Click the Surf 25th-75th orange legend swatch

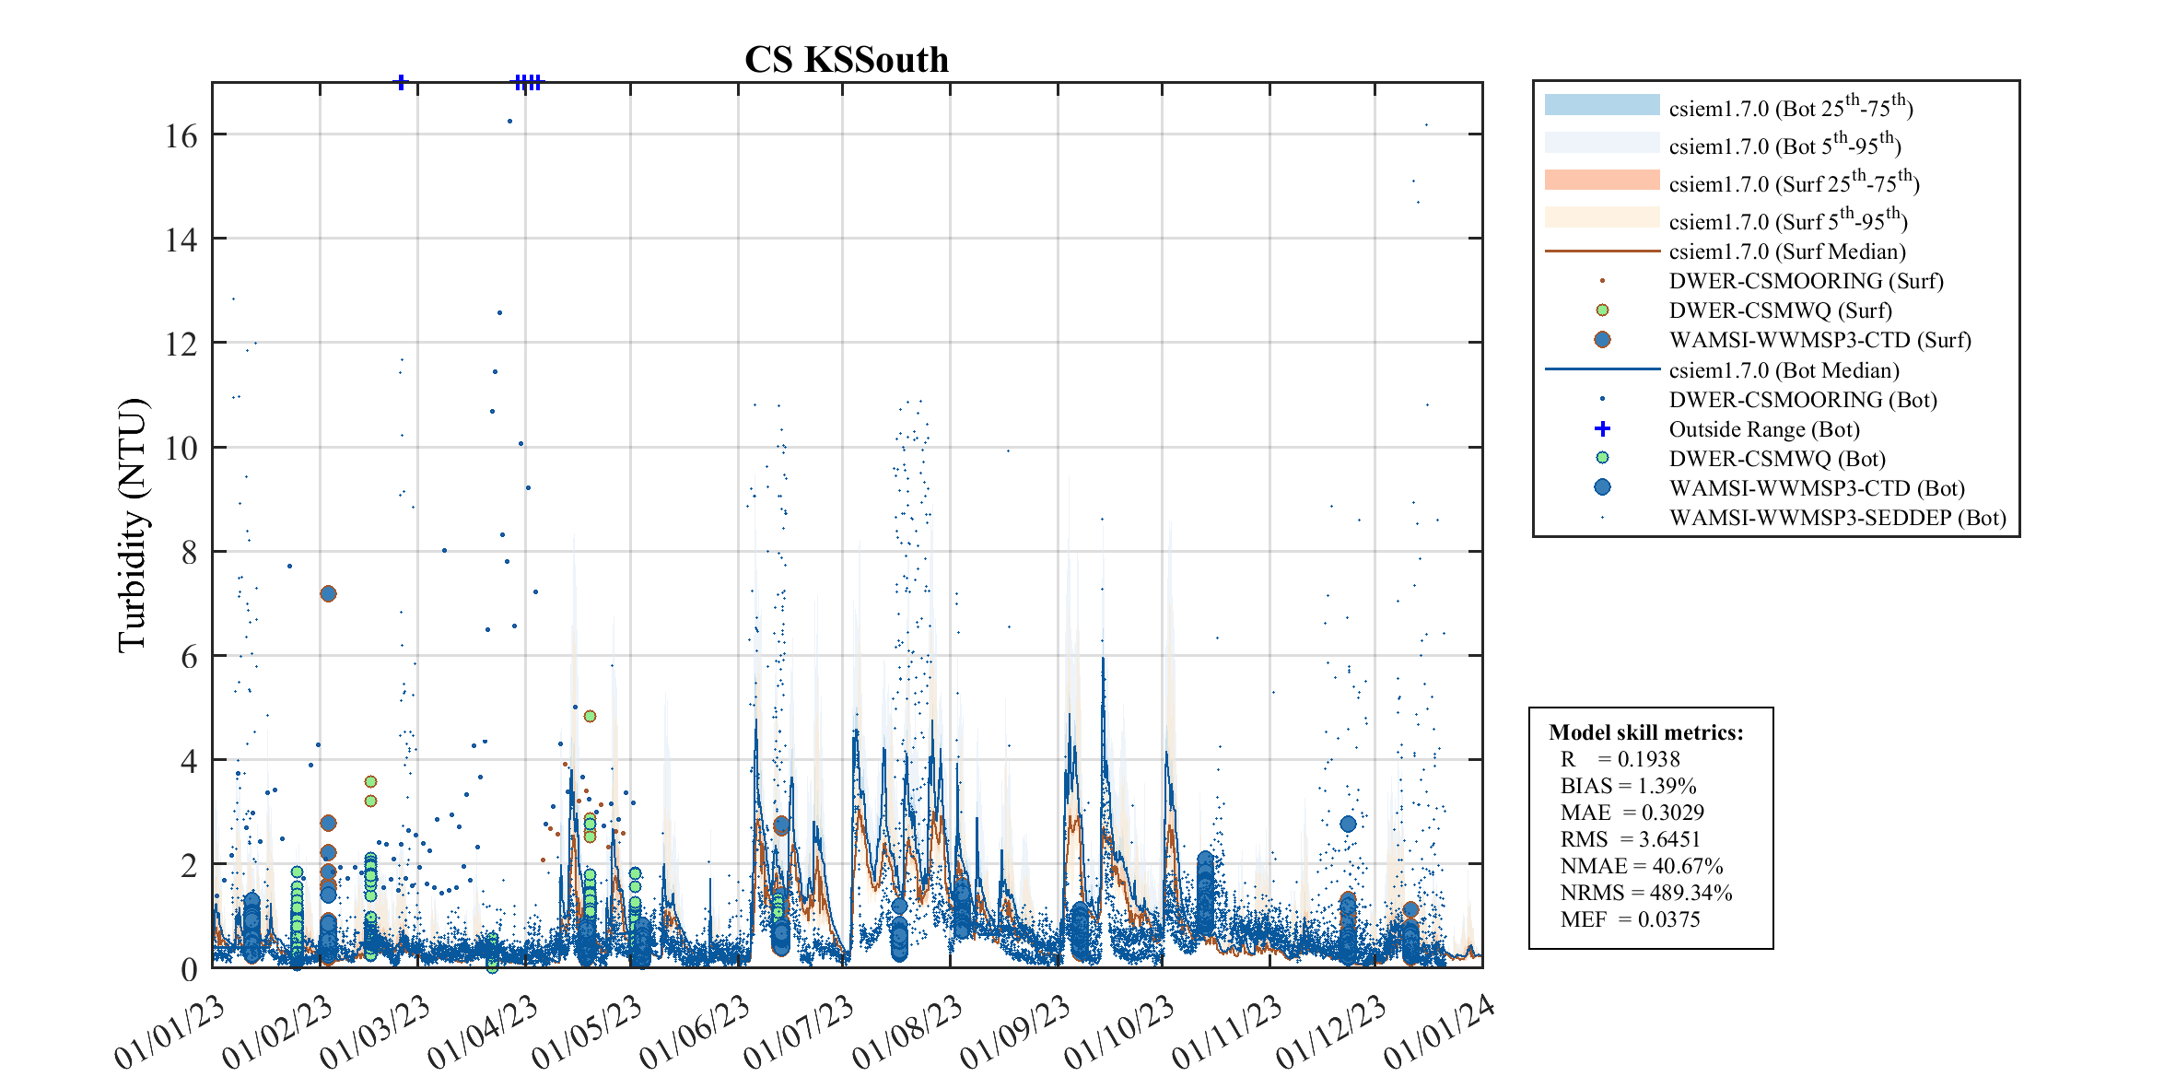1601,180
